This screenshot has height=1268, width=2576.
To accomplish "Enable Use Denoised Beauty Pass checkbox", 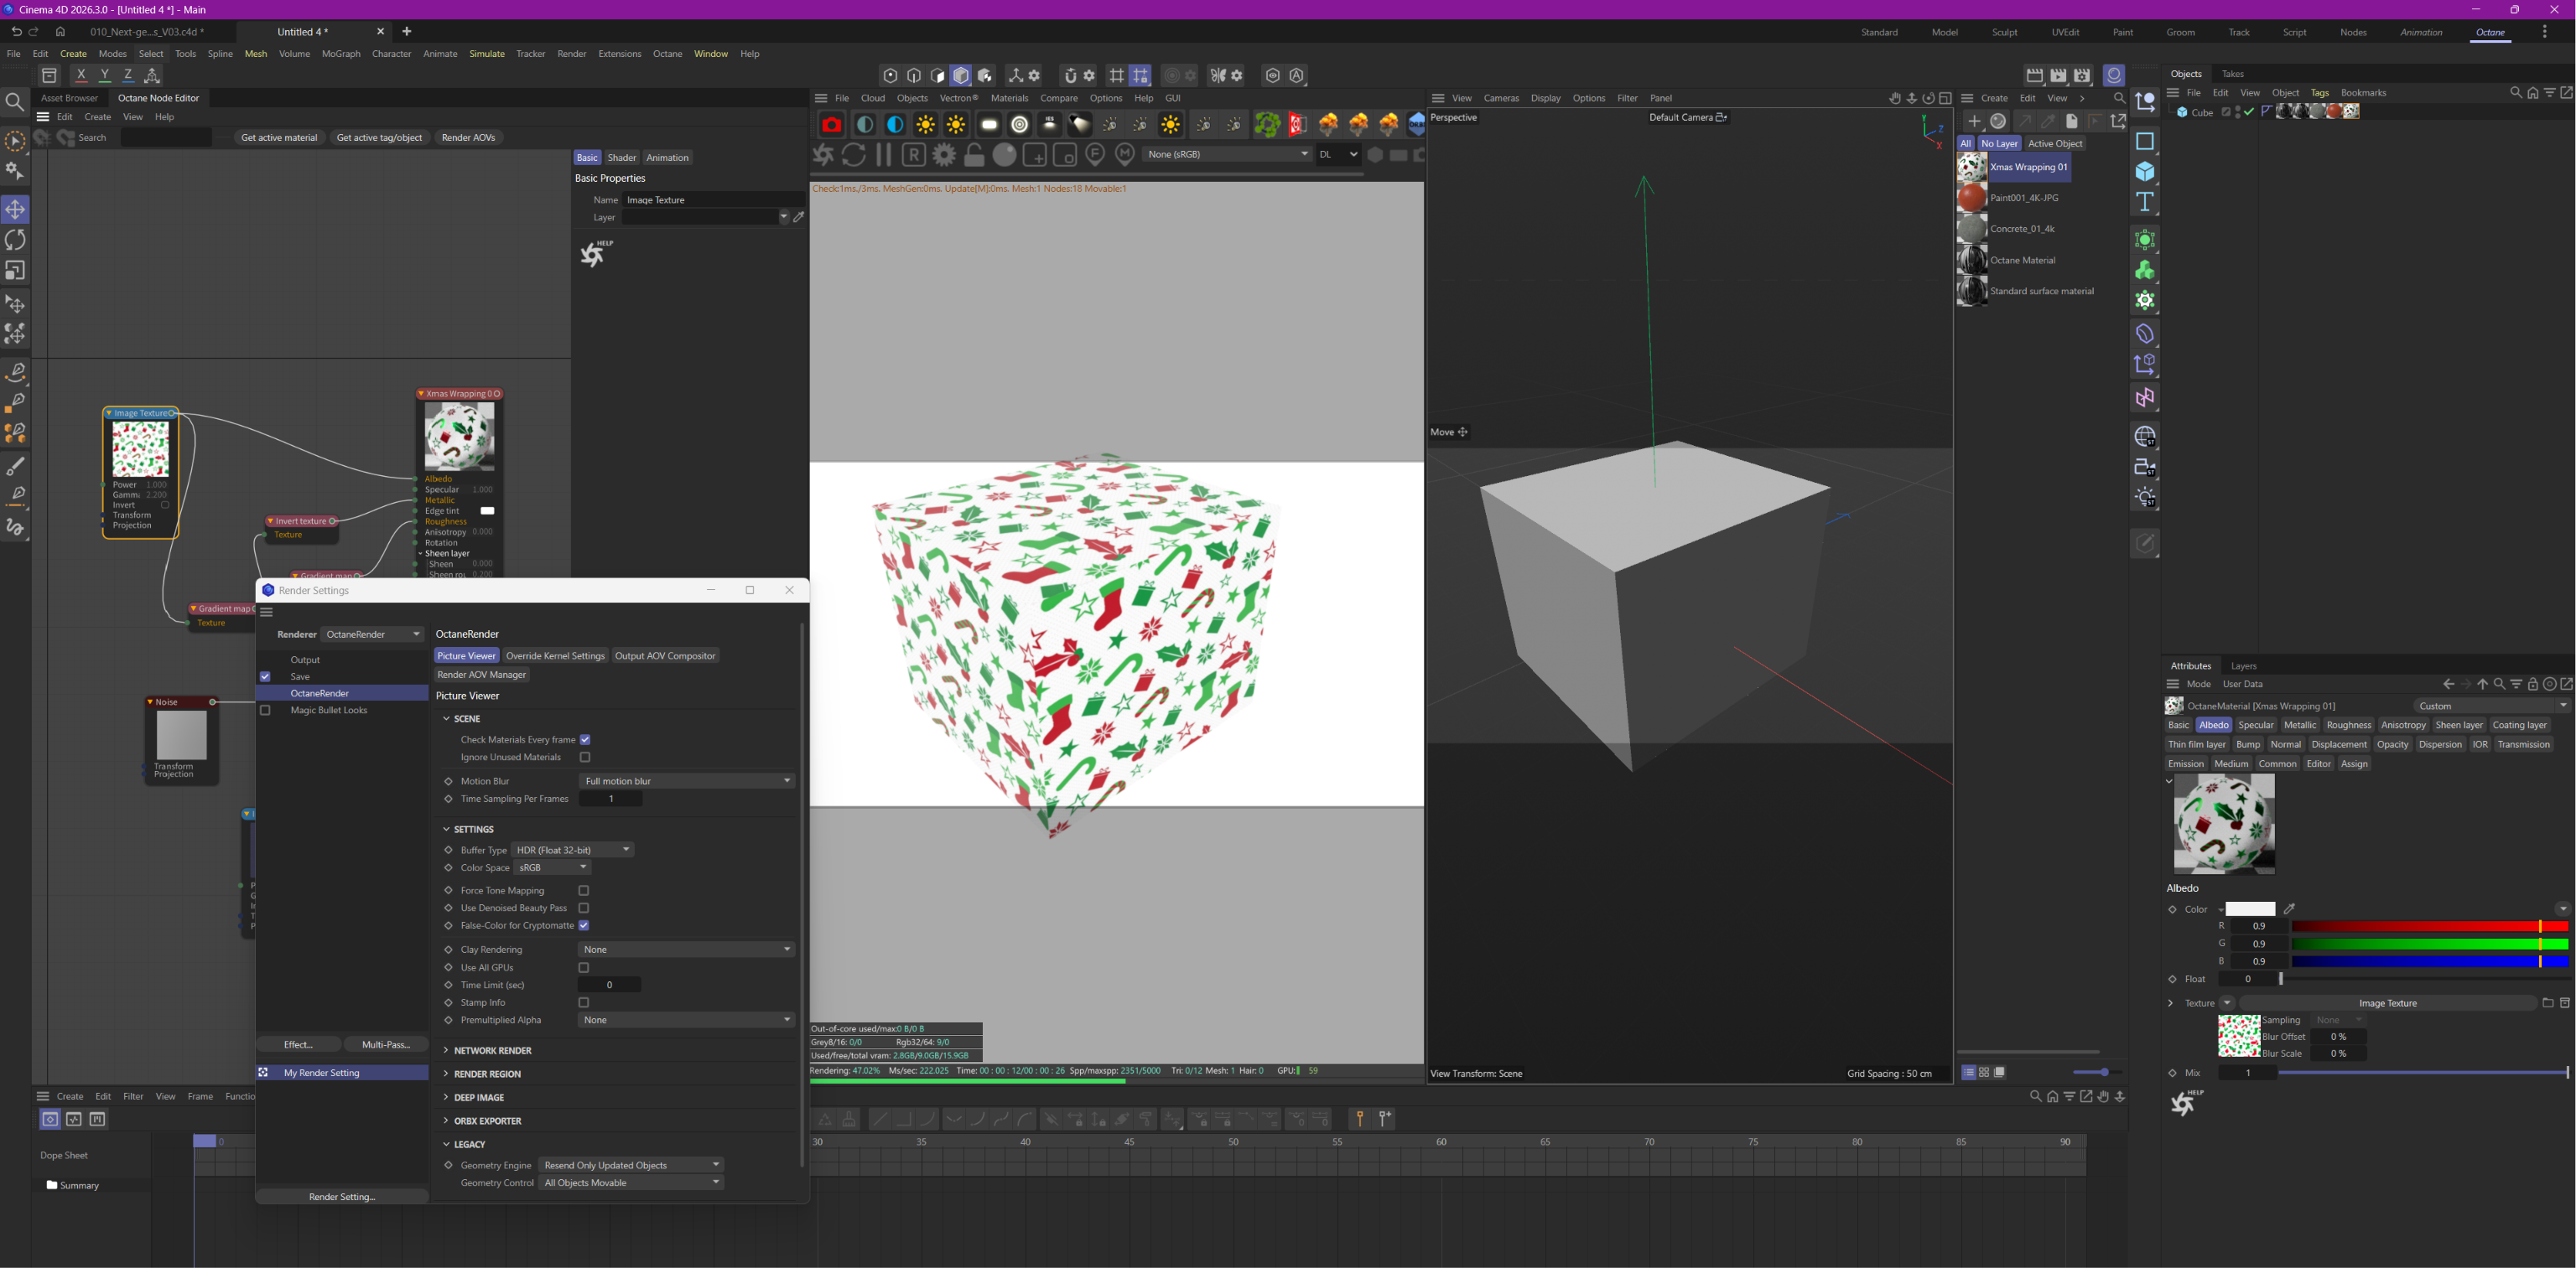I will [584, 908].
